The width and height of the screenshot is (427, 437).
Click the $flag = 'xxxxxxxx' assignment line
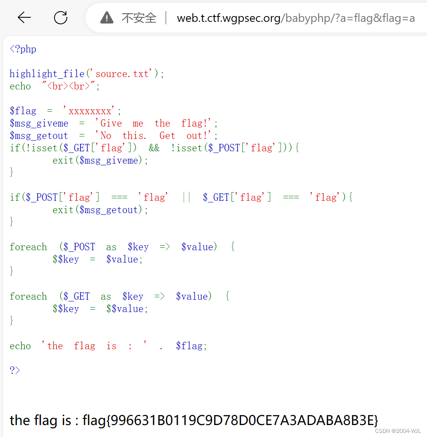[x=64, y=110]
